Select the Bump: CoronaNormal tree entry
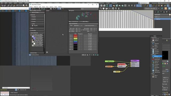Viewport: 171px width, 96px height. point(38,37)
